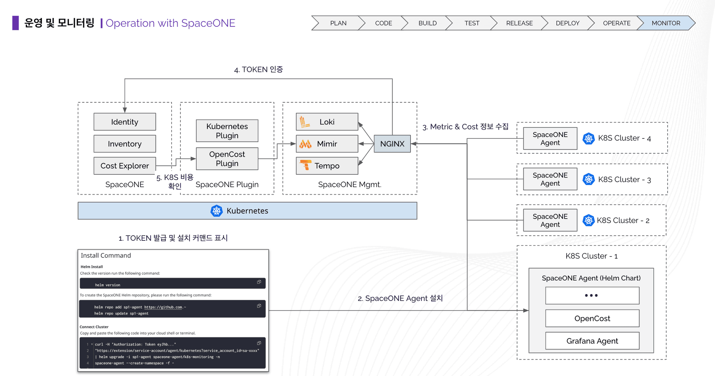Viewport: 715px width, 376px height.
Task: Click the Loki service box
Action: (327, 122)
